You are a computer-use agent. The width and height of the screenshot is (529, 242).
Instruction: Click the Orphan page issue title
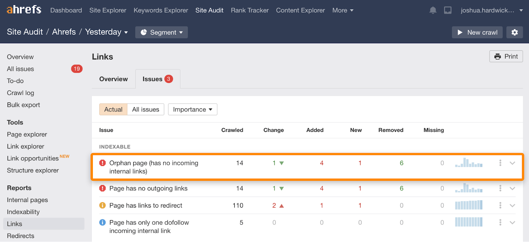(x=154, y=167)
